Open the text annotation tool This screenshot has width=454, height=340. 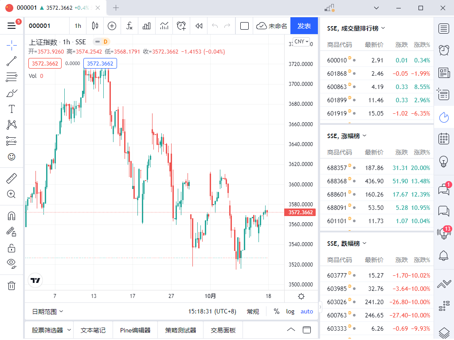(x=12, y=108)
